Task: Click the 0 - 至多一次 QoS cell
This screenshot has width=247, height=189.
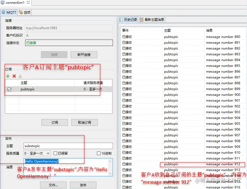Action: point(93,89)
